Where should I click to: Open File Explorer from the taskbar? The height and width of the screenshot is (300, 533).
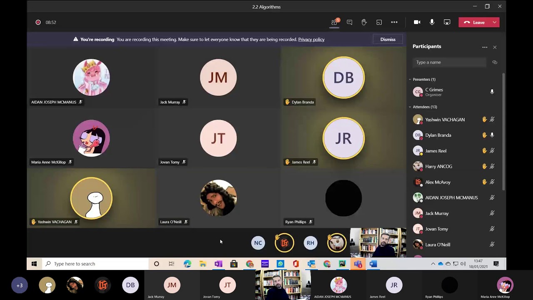[203, 264]
